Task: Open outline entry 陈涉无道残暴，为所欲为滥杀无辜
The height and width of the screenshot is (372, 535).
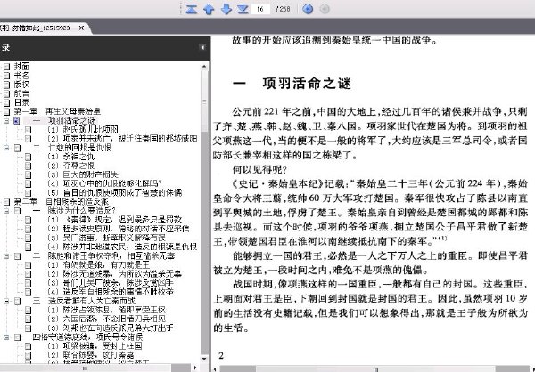Action: click(114, 274)
